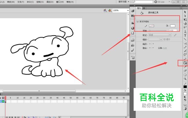188x118 pixels.
Task: Open the collapsed Motion Presets panel icon
Action: 132,50
